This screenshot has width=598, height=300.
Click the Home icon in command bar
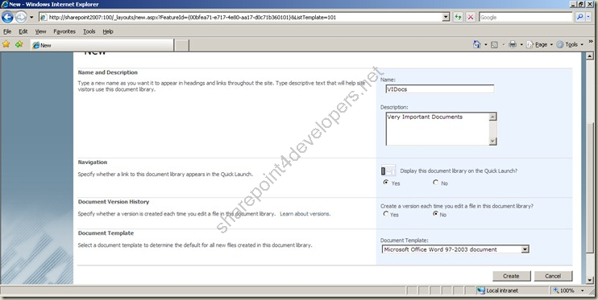pos(477,44)
